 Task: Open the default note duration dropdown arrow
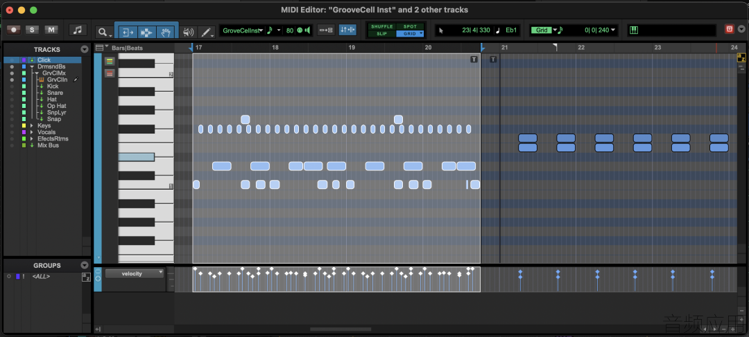click(x=279, y=30)
